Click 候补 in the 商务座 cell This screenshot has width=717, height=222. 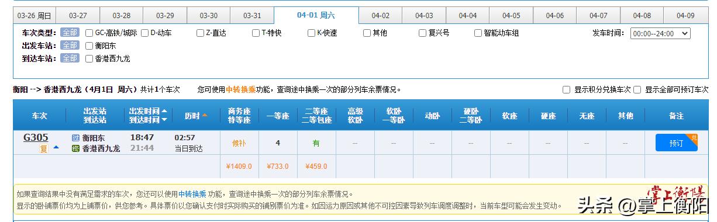point(239,143)
